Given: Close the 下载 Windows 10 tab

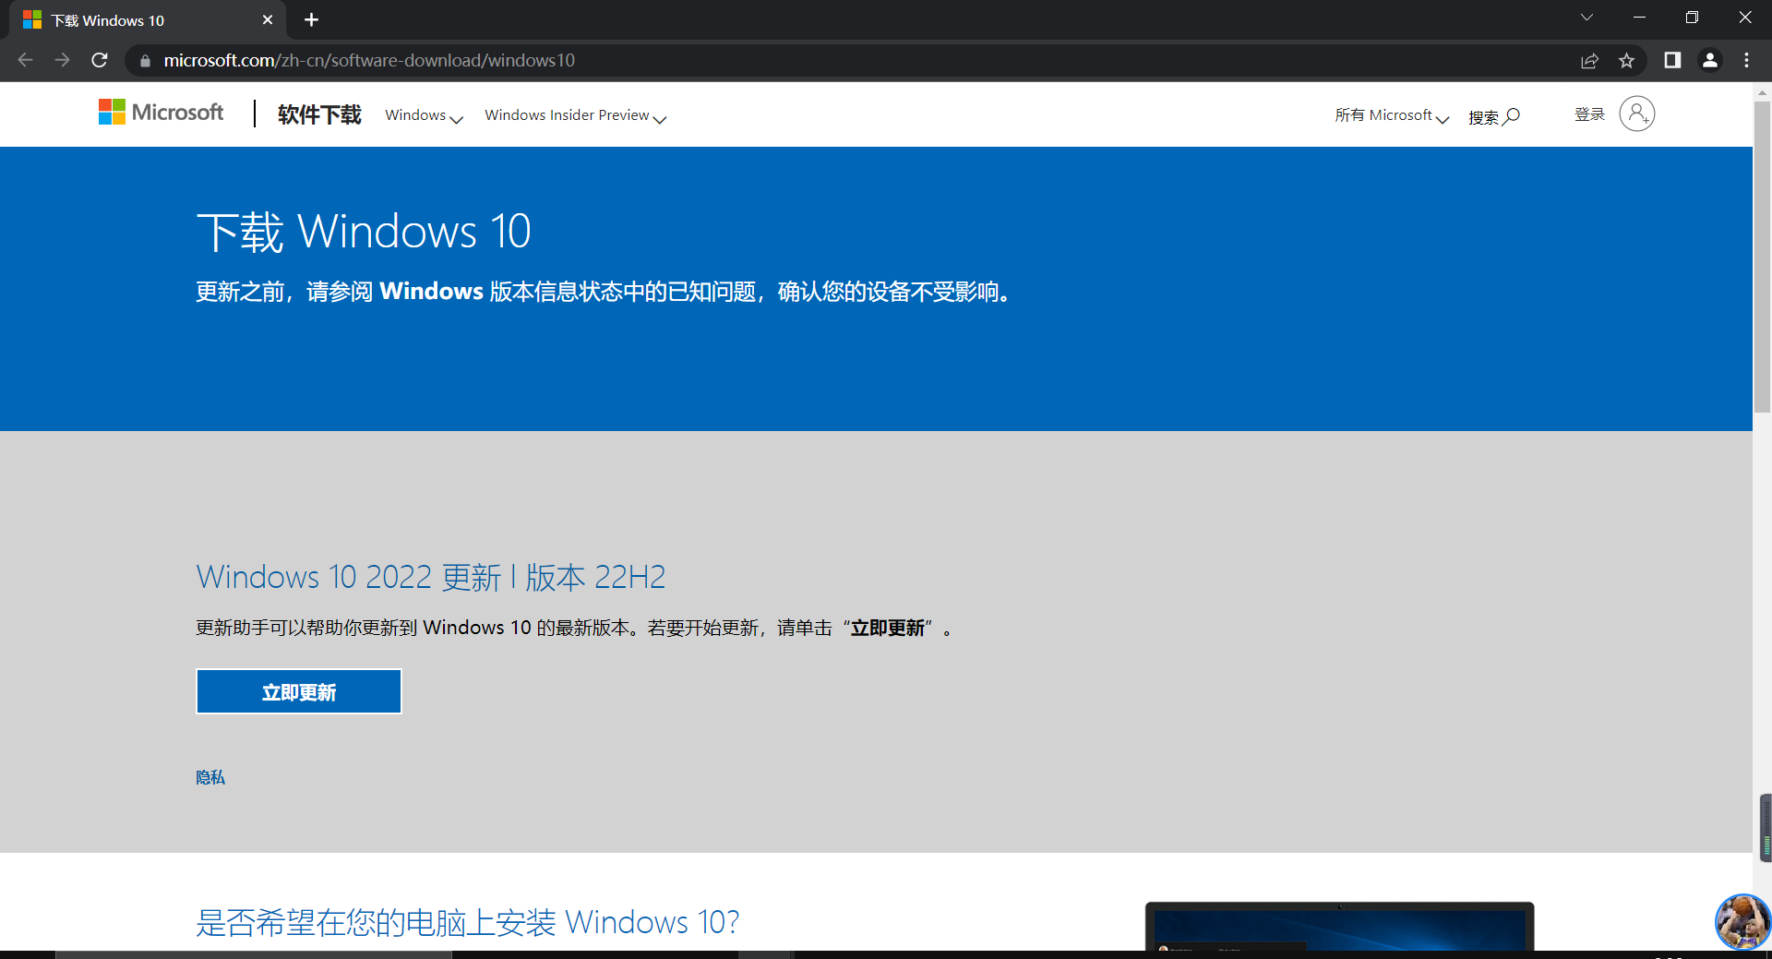Looking at the screenshot, I should coord(268,19).
